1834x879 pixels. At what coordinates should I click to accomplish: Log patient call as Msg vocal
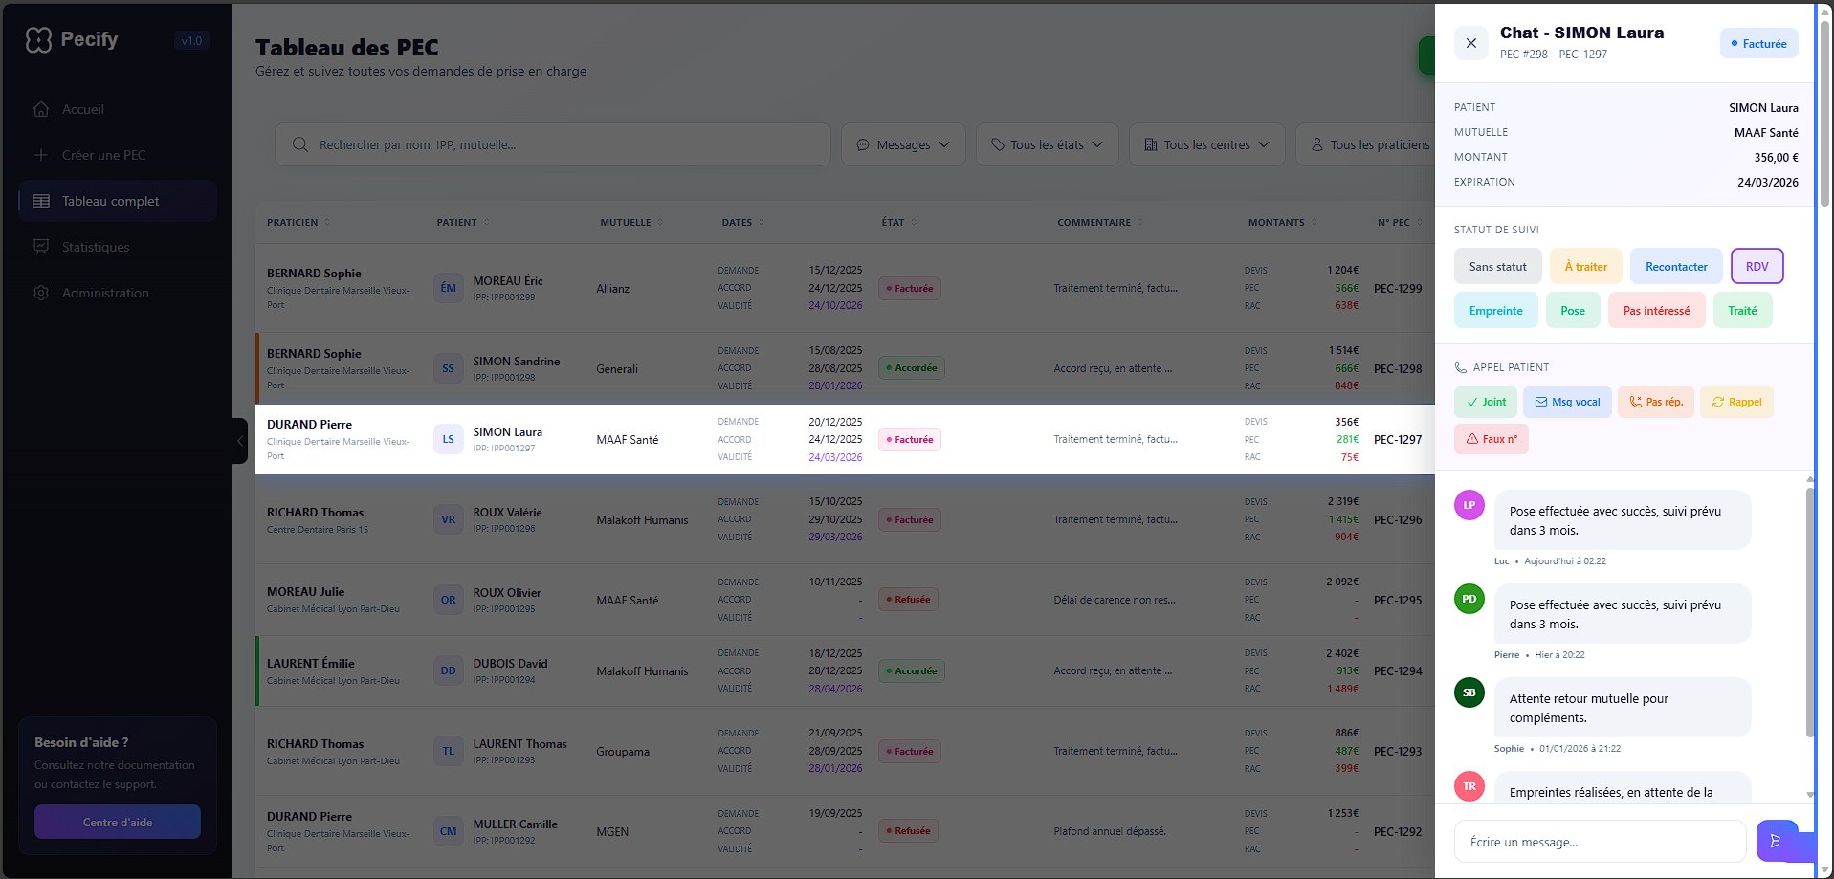(x=1567, y=402)
